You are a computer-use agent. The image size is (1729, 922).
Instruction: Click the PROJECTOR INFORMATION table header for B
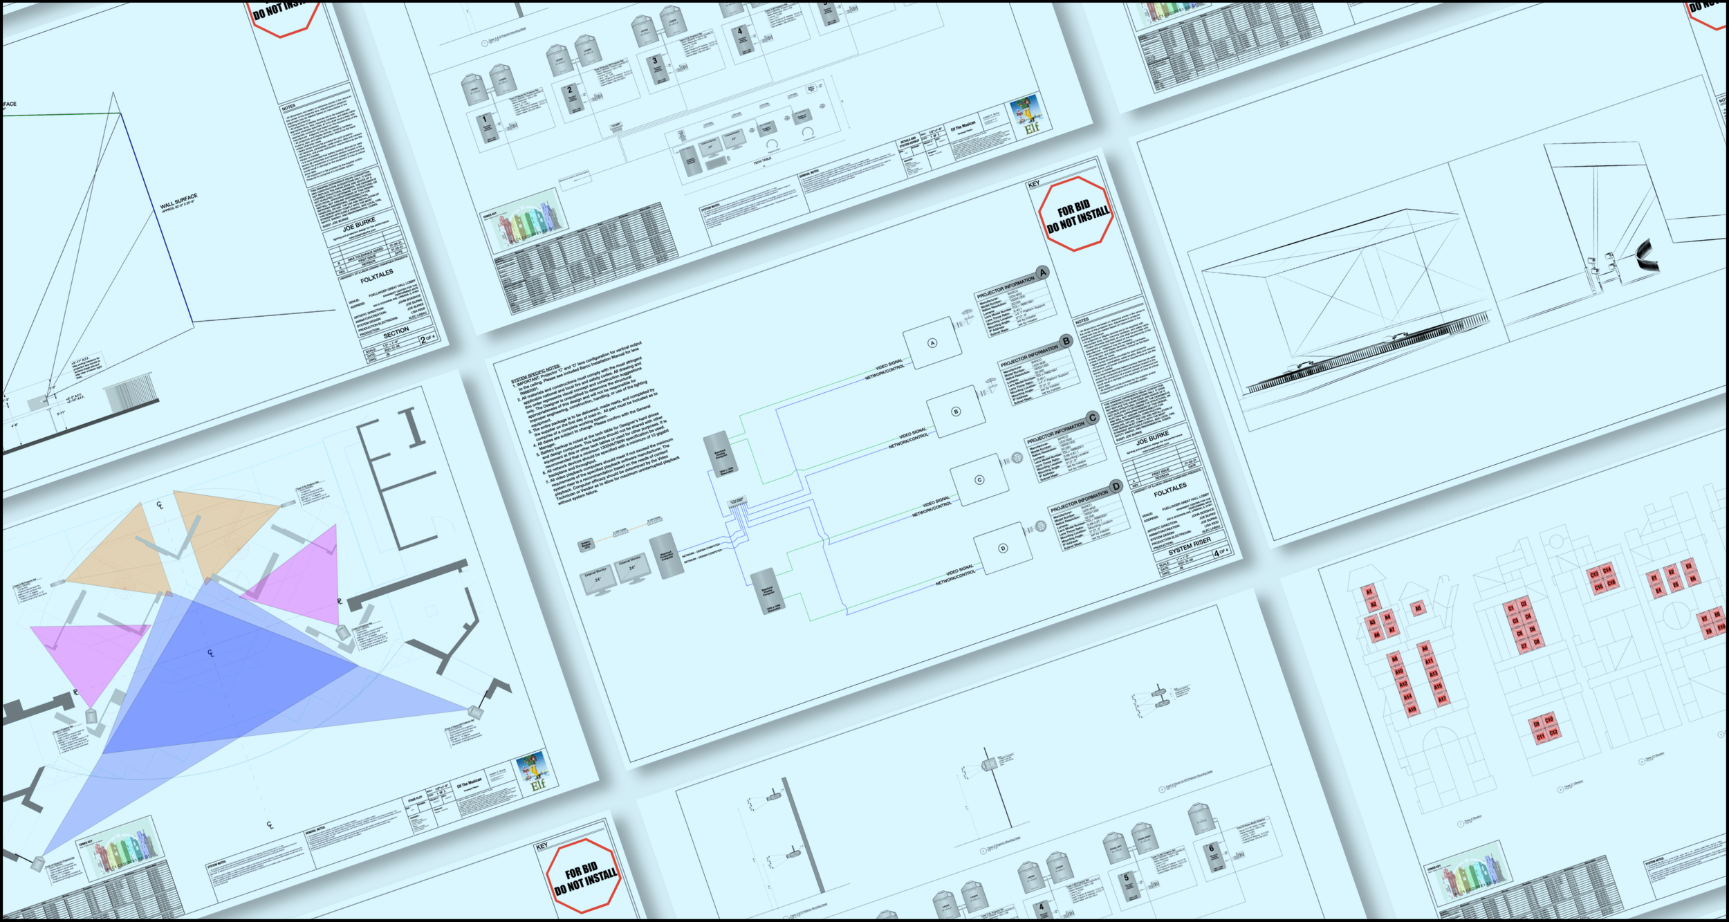(x=1028, y=356)
